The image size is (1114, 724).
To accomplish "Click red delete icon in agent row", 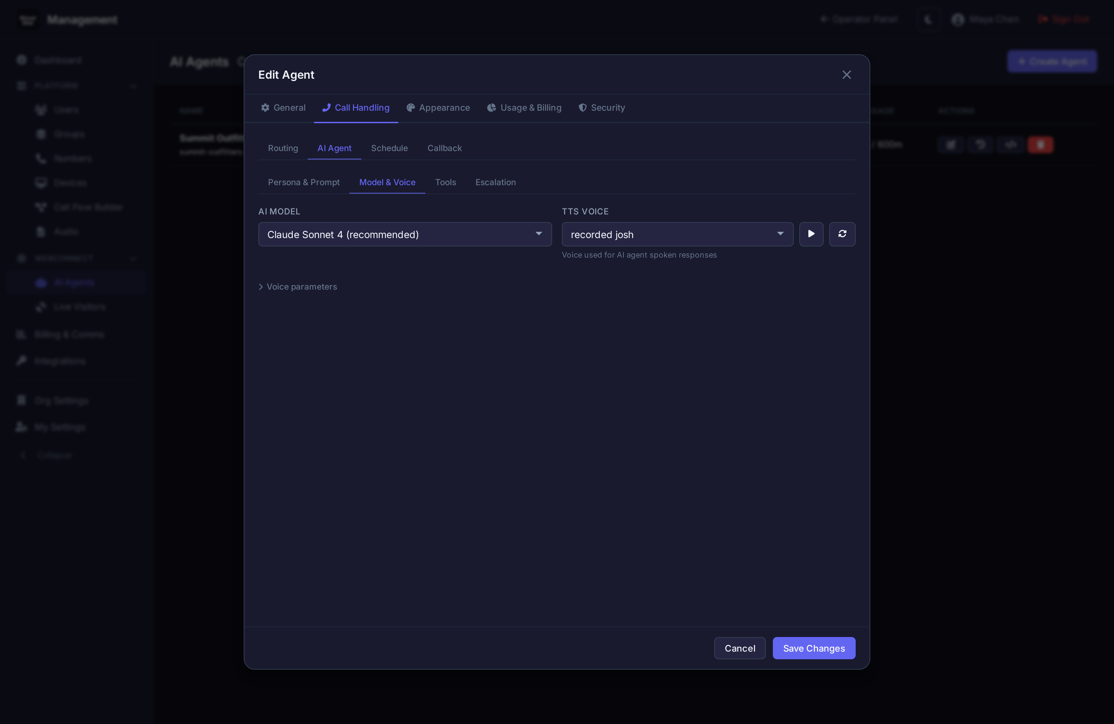I will tap(1040, 144).
